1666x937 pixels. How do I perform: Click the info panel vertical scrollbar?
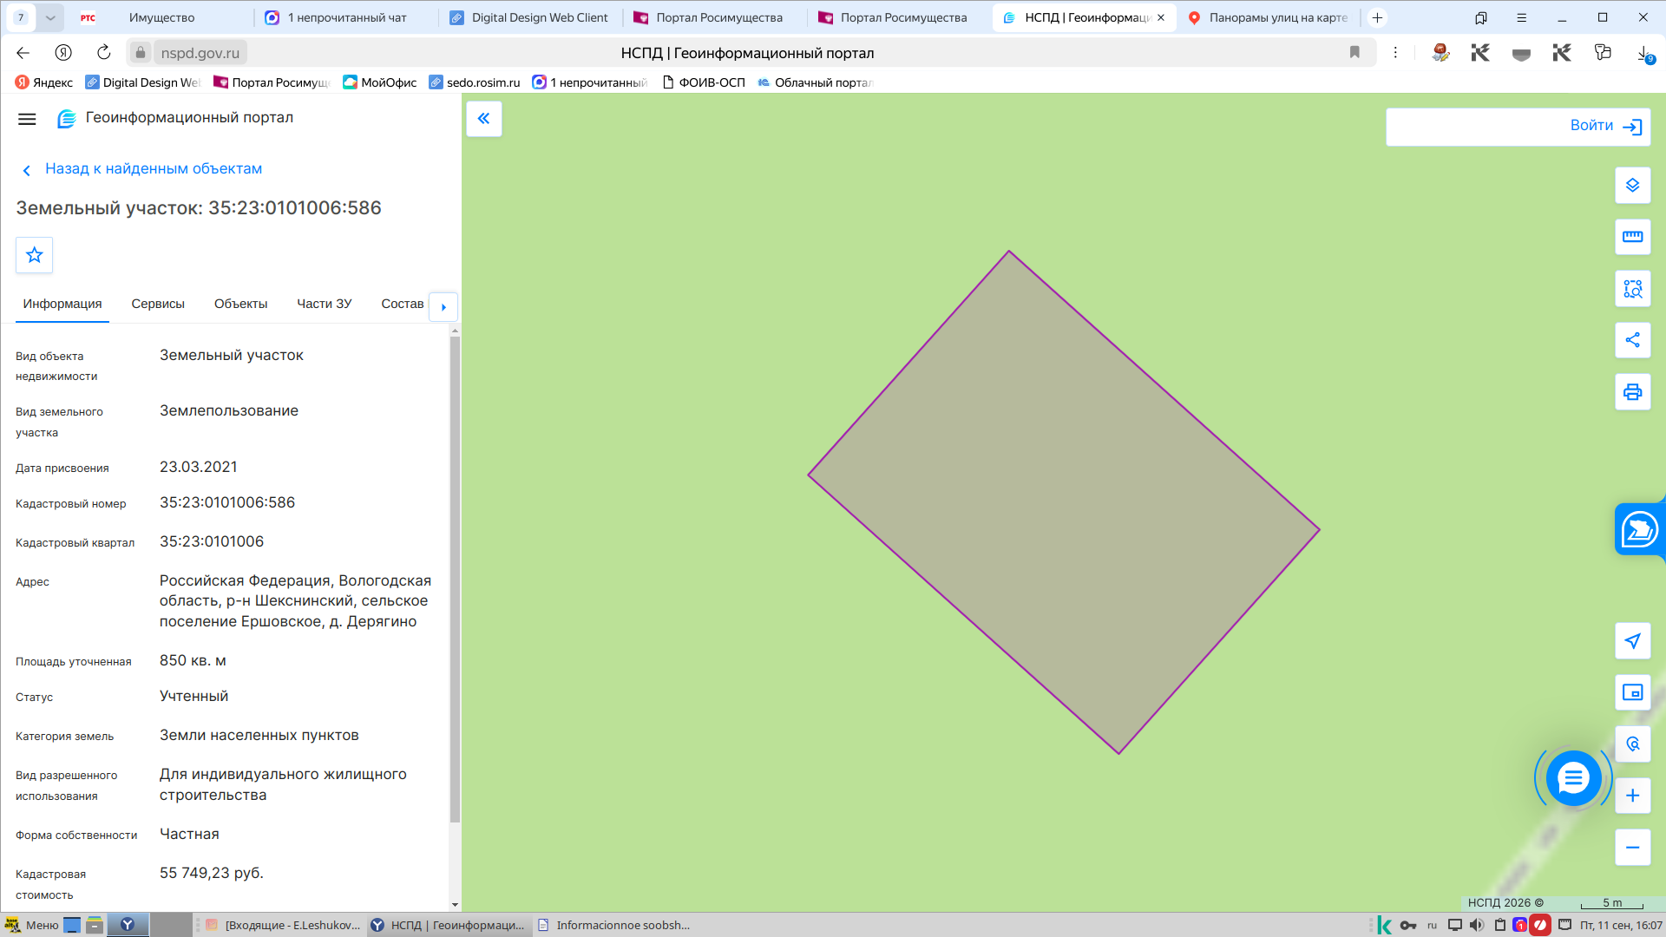455,580
